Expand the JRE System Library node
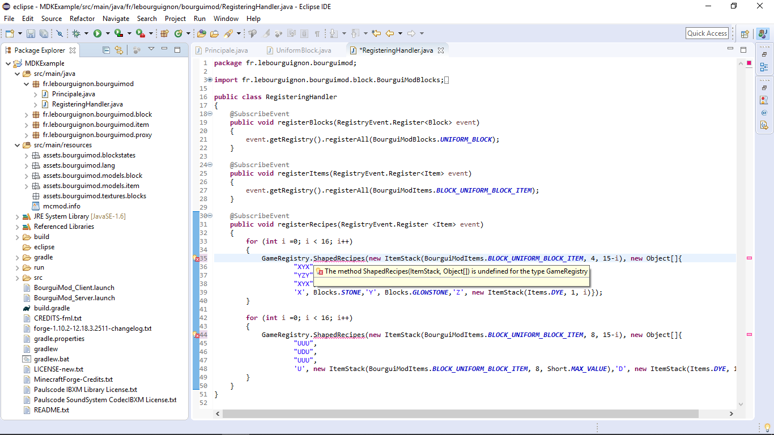Viewport: 774px width, 435px height. pyautogui.click(x=18, y=216)
